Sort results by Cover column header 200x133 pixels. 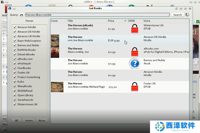58,21
